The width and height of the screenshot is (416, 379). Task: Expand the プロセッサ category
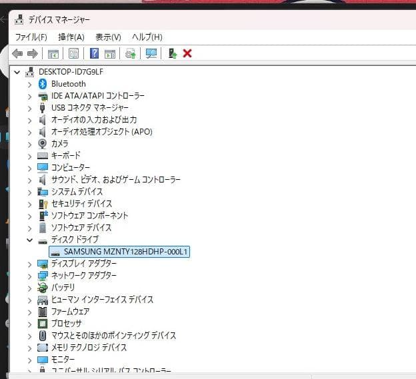30,324
